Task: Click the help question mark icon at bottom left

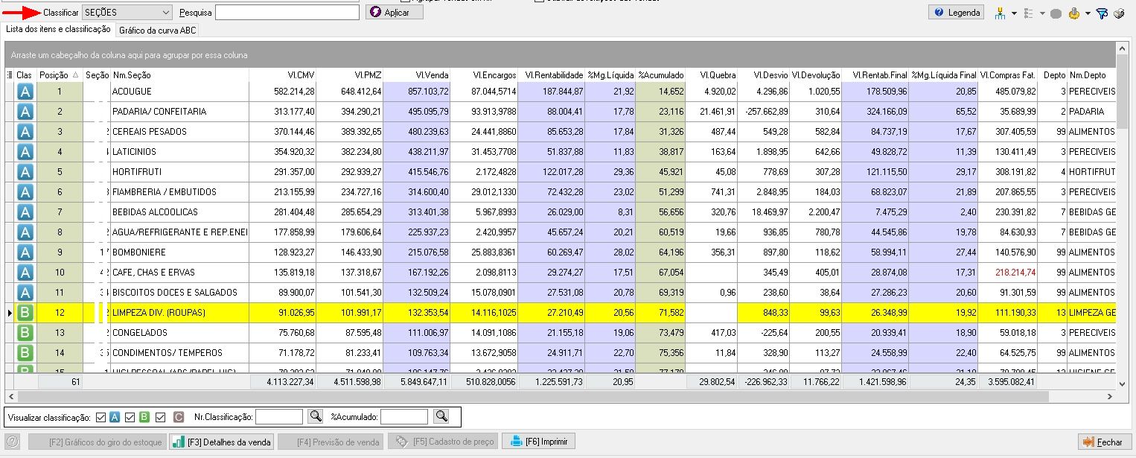Action: (x=12, y=442)
